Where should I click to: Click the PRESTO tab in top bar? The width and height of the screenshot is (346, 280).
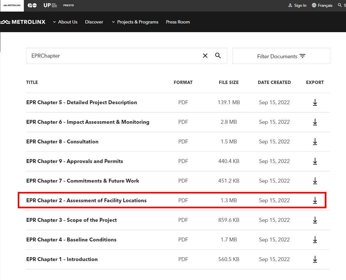[x=68, y=5]
